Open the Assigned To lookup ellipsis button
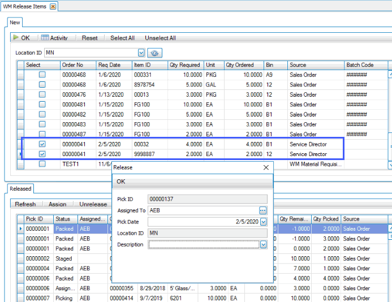The width and height of the screenshot is (392, 302). pos(263,210)
